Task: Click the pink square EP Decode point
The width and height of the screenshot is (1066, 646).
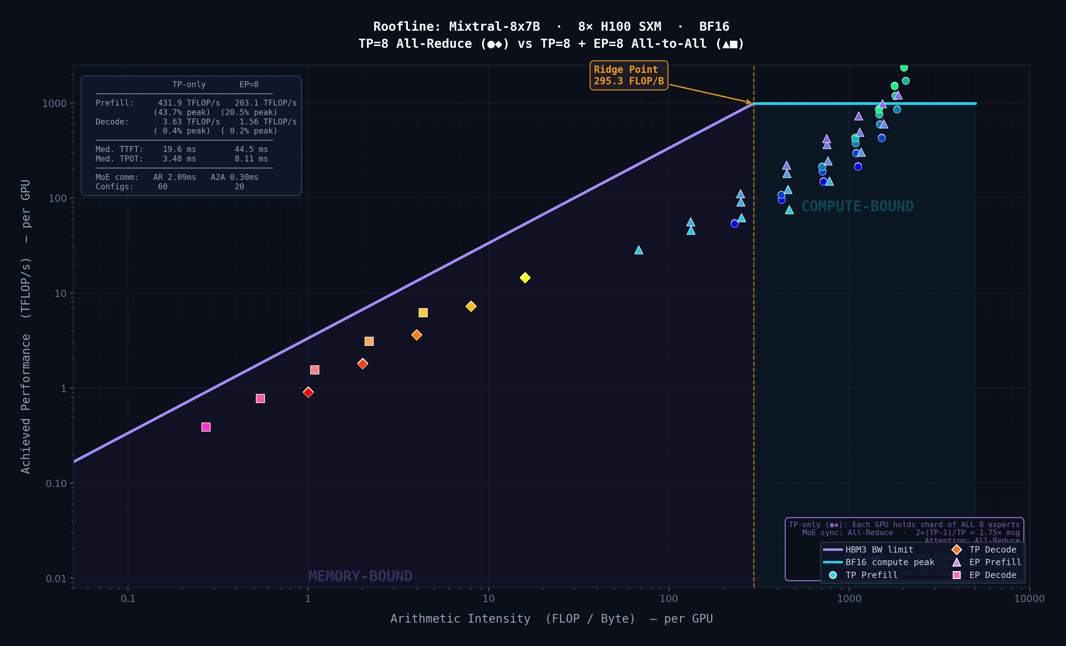Action: click(260, 398)
